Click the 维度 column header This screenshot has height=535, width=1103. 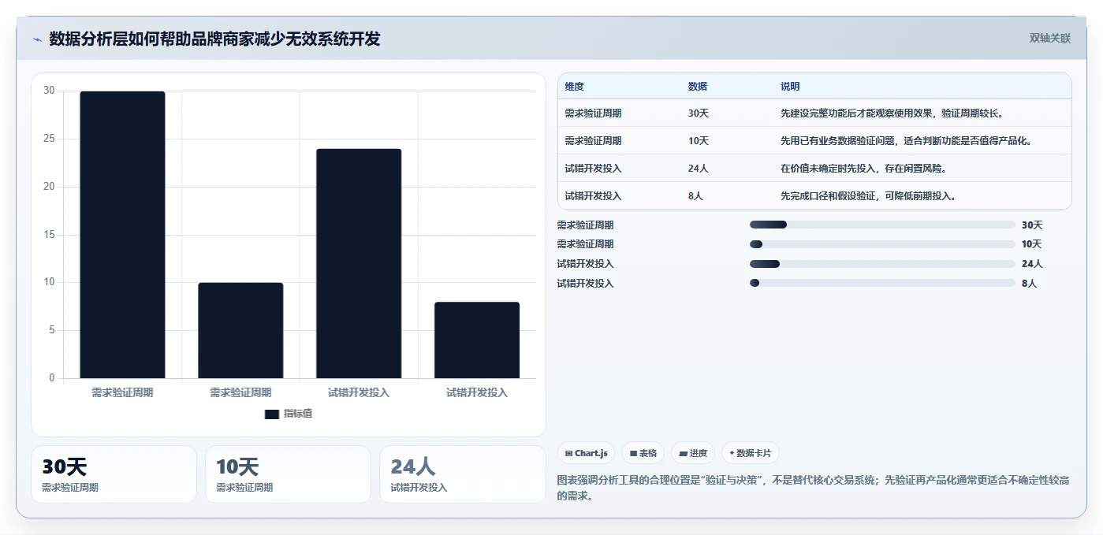[575, 87]
